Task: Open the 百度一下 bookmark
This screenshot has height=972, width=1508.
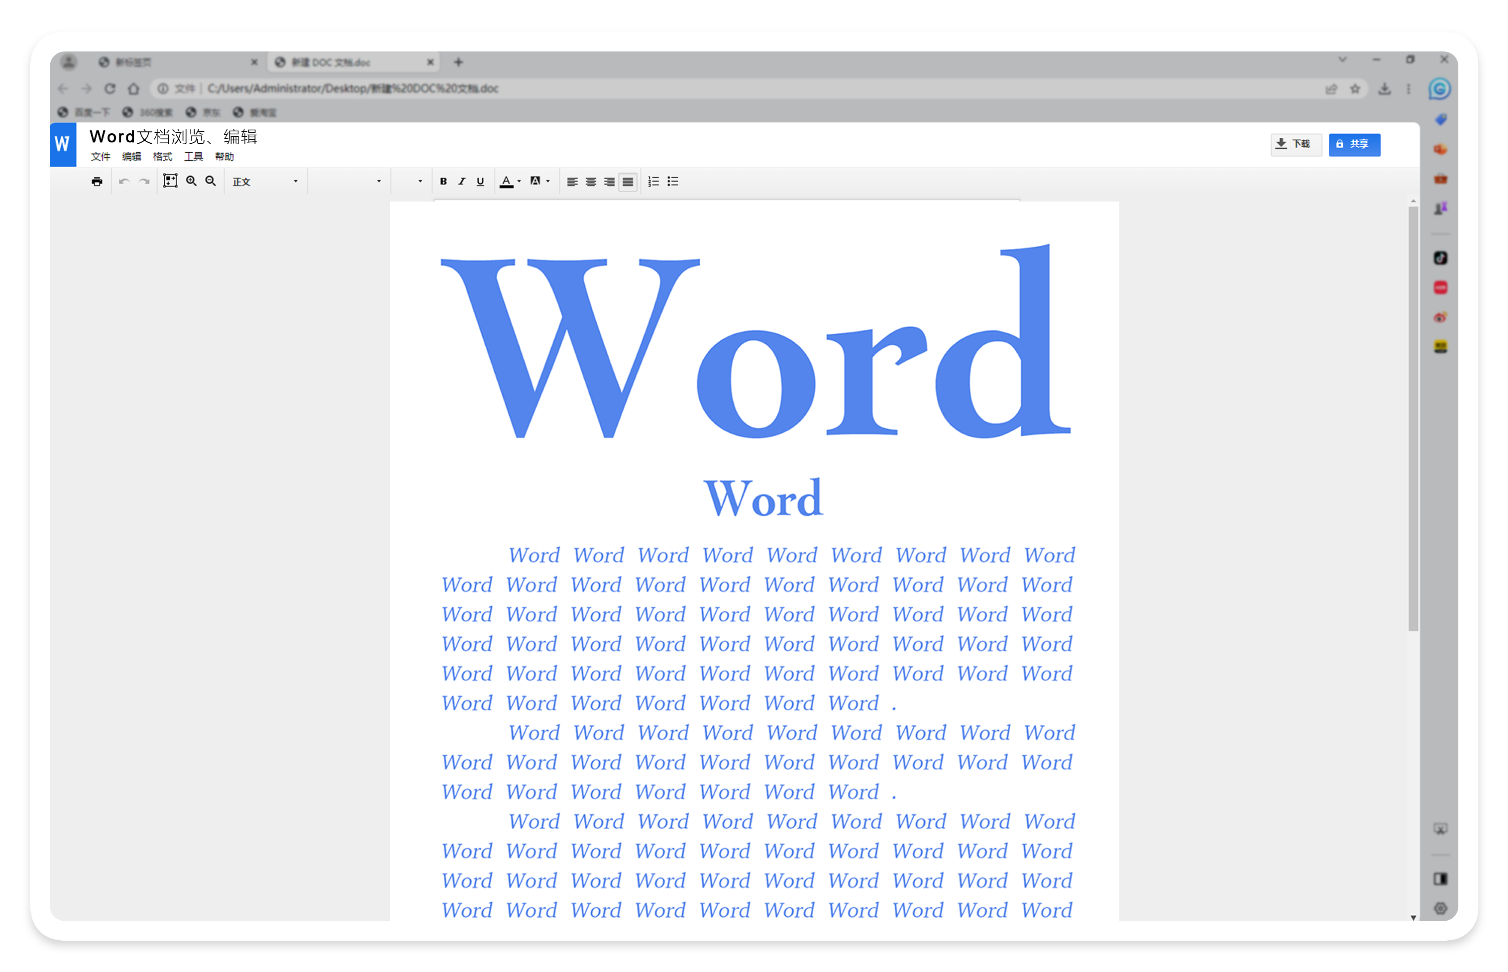Action: pyautogui.click(x=85, y=112)
